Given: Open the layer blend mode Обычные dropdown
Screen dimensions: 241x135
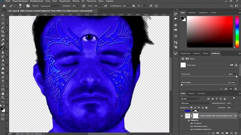Looking at the screenshot, I should pyautogui.click(x=195, y=103).
